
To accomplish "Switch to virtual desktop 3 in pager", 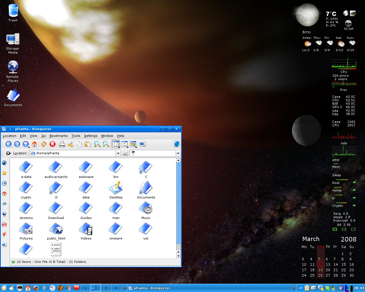I will coord(106,288).
